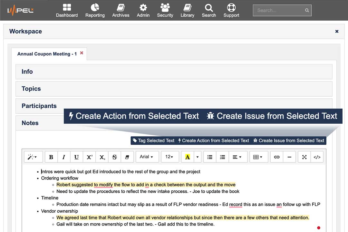The width and height of the screenshot is (348, 232).
Task: Click the 'Timeline' bullet text
Action: [50, 198]
